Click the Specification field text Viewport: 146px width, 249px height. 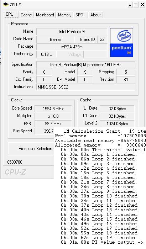tap(86, 65)
